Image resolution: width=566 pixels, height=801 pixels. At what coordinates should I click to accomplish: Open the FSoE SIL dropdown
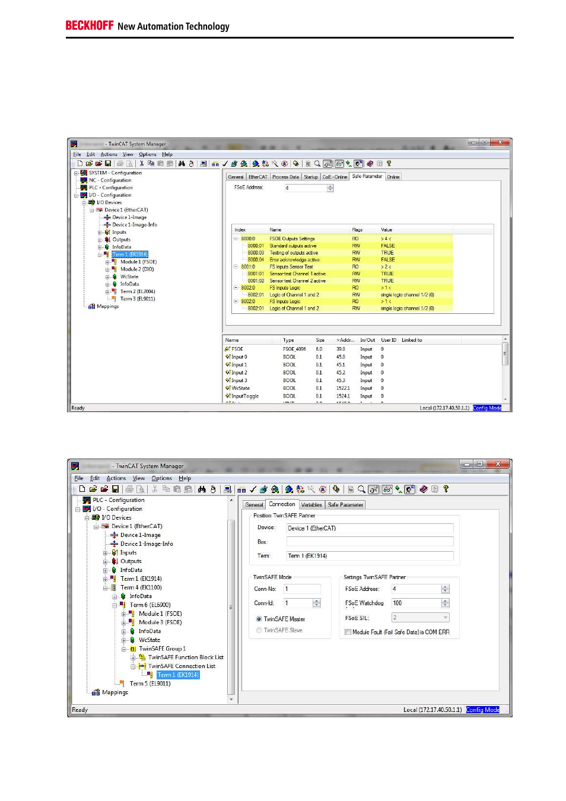click(446, 618)
